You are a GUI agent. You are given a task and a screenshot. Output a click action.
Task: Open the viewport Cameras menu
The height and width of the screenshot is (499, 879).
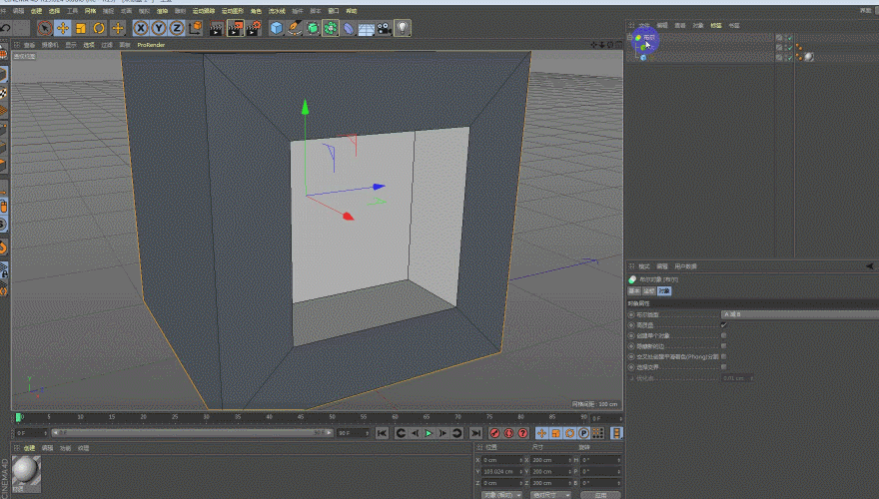tap(50, 45)
